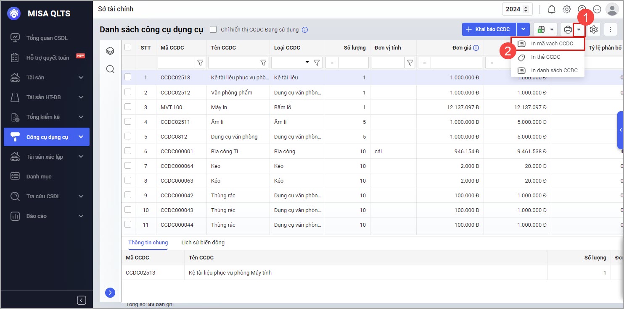This screenshot has width=624, height=309.
Task: Click the three-dot more options button
Action: point(611,29)
